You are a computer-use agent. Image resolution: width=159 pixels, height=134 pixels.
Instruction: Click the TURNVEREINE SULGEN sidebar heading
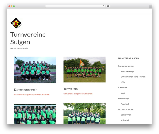pos(128,58)
